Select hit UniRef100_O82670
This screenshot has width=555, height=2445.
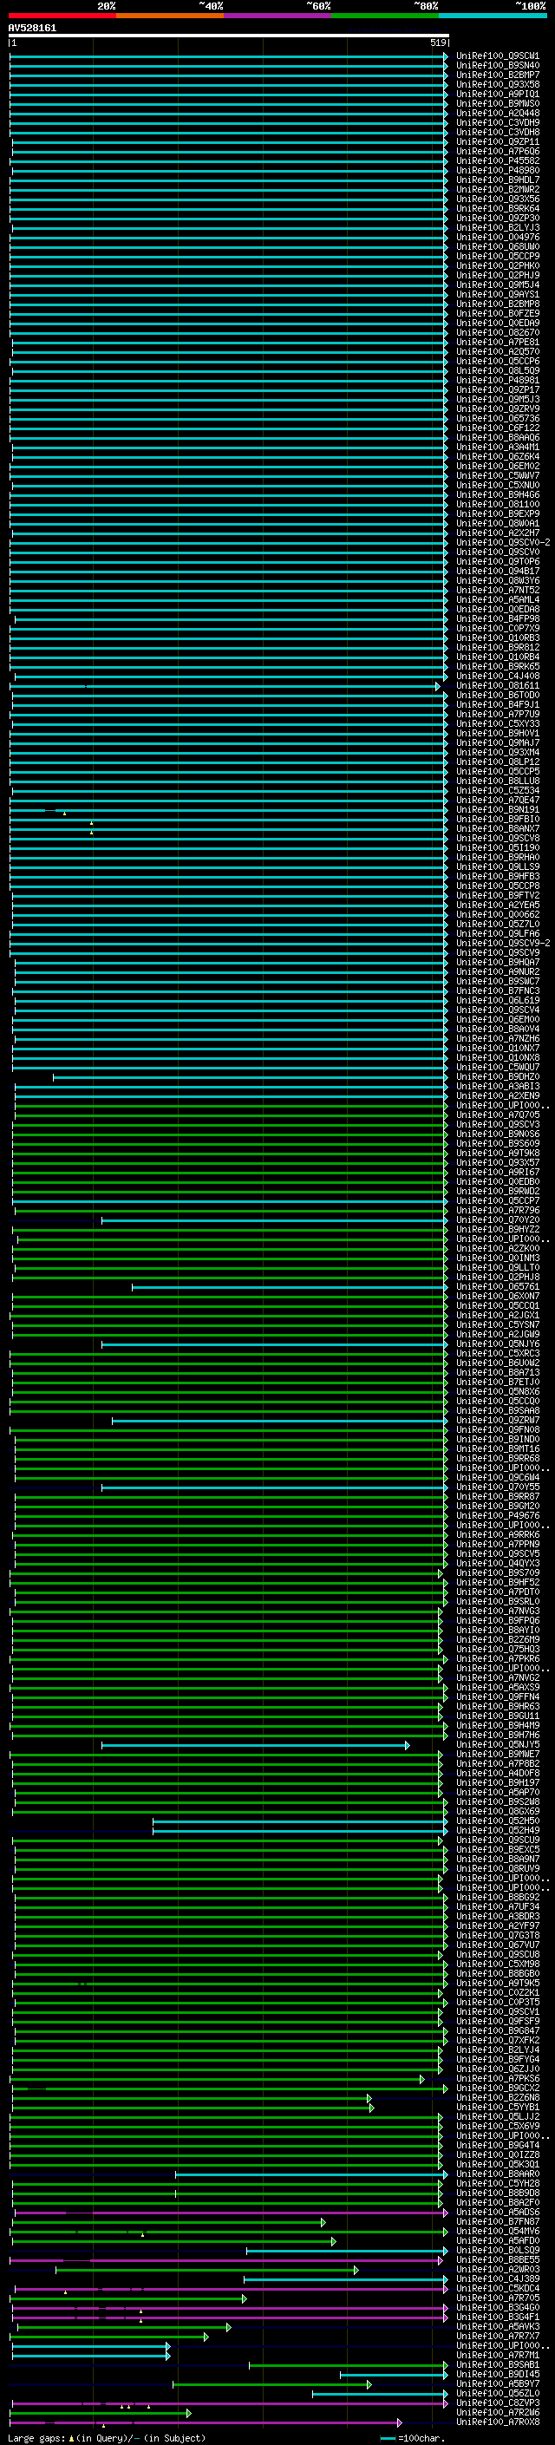(497, 332)
